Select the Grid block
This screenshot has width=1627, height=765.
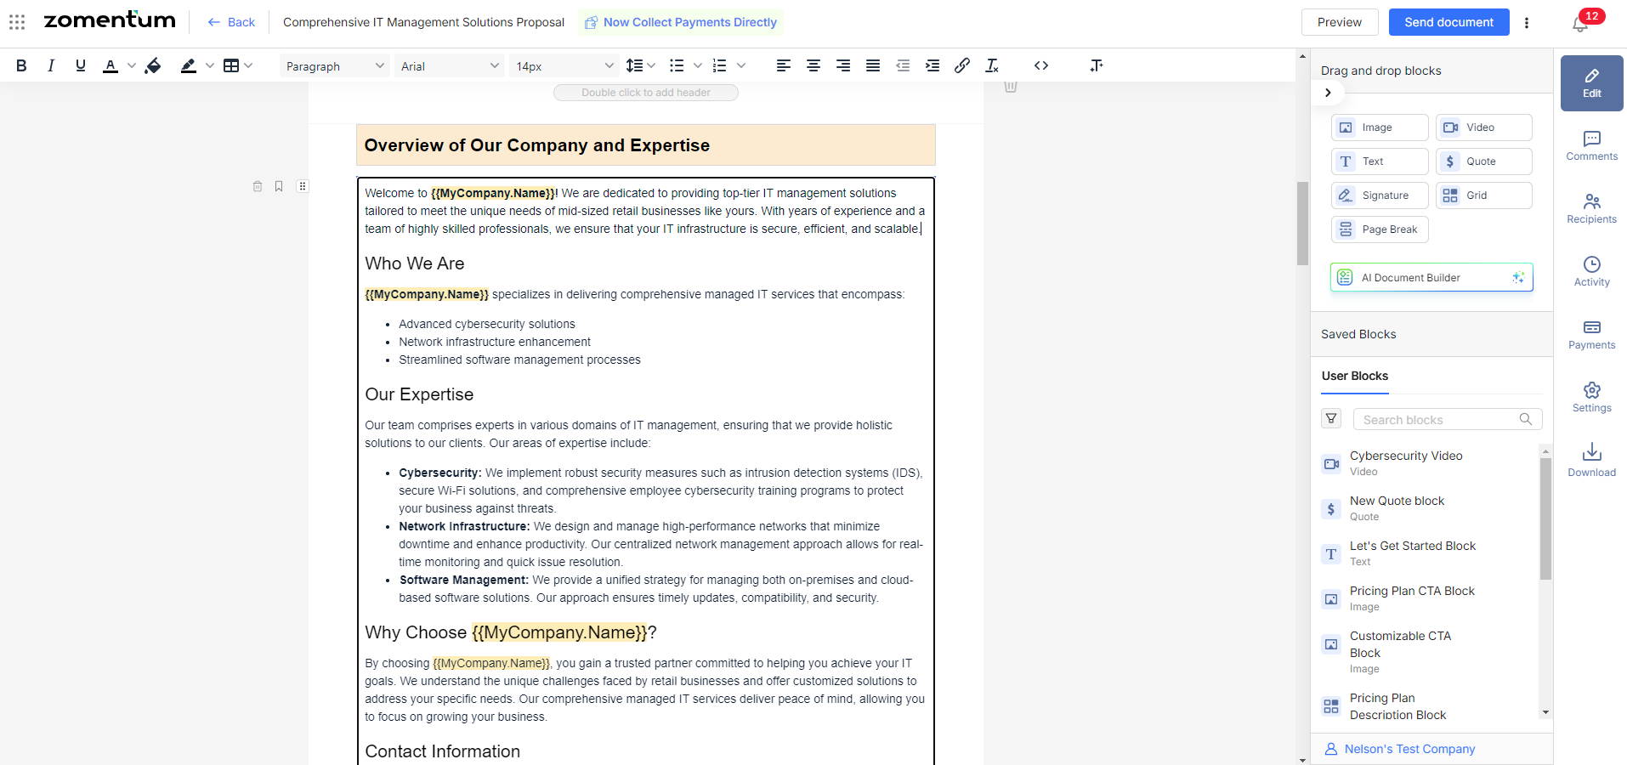pos(1484,195)
